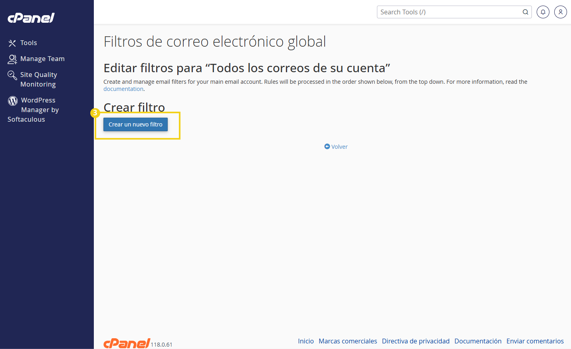Click Marcas comerciales in the footer
The width and height of the screenshot is (571, 349).
(347, 341)
